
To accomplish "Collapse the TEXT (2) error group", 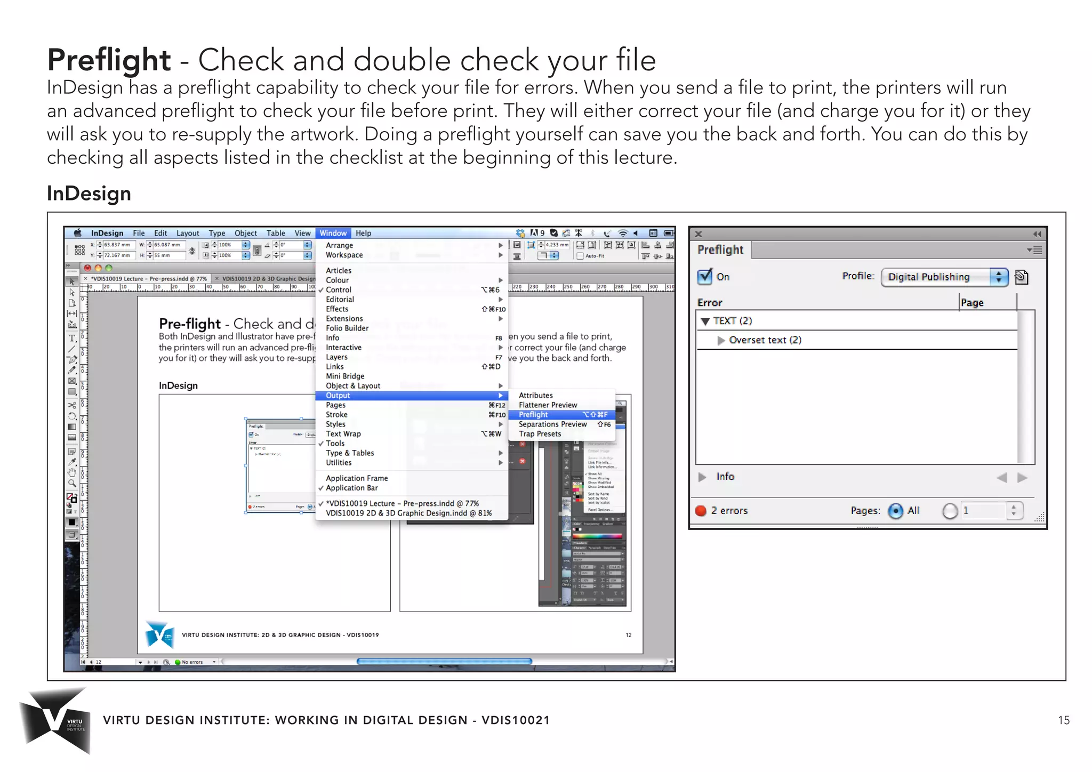I will point(705,321).
